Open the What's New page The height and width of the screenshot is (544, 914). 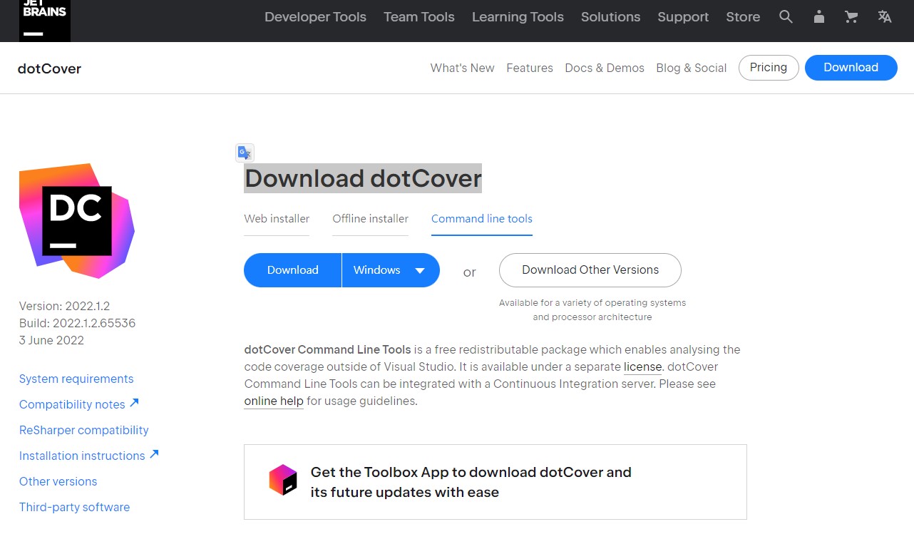(462, 68)
